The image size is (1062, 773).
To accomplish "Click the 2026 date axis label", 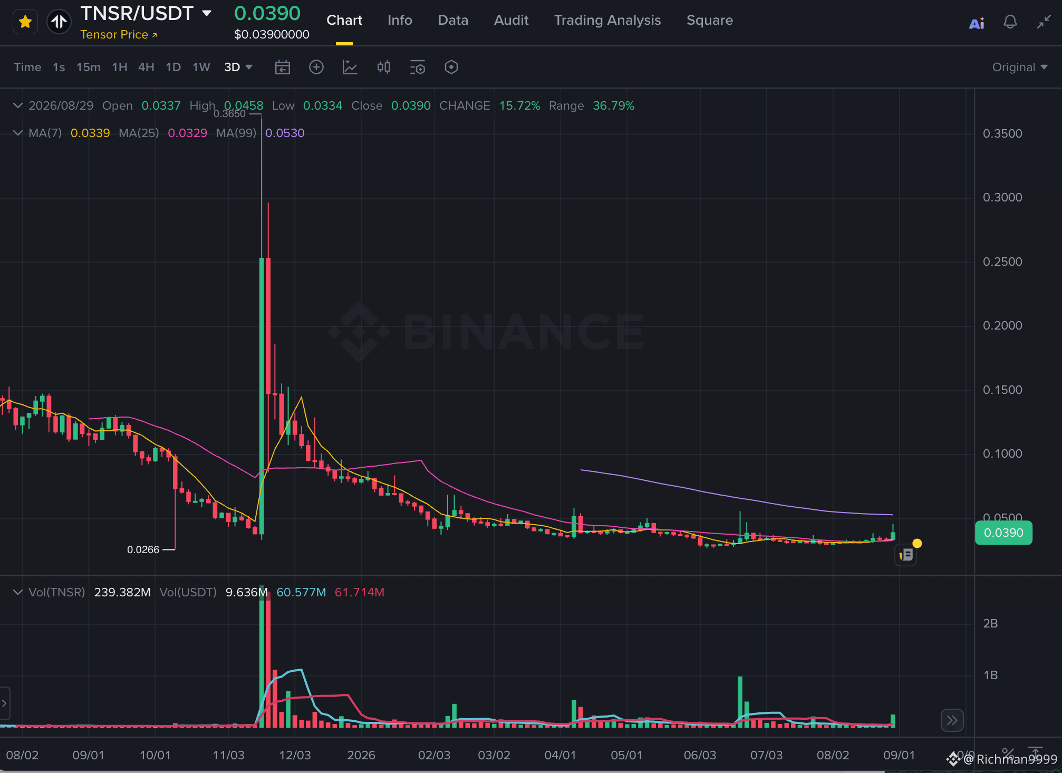I will pyautogui.click(x=361, y=755).
